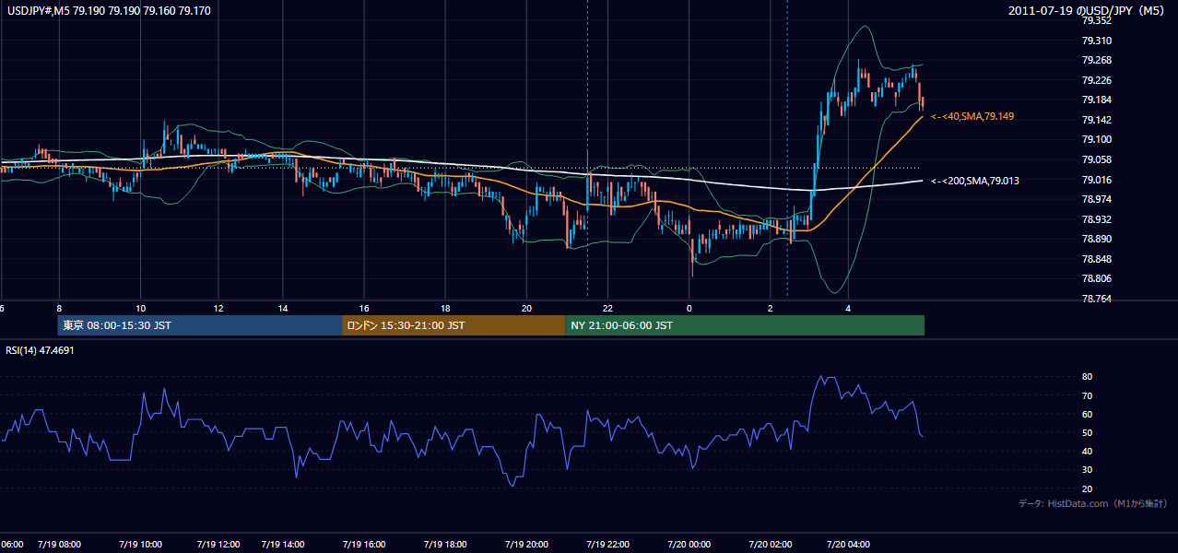Click the NY session band 21:00-06:00 JST
The width and height of the screenshot is (1178, 553).
pyautogui.click(x=745, y=325)
